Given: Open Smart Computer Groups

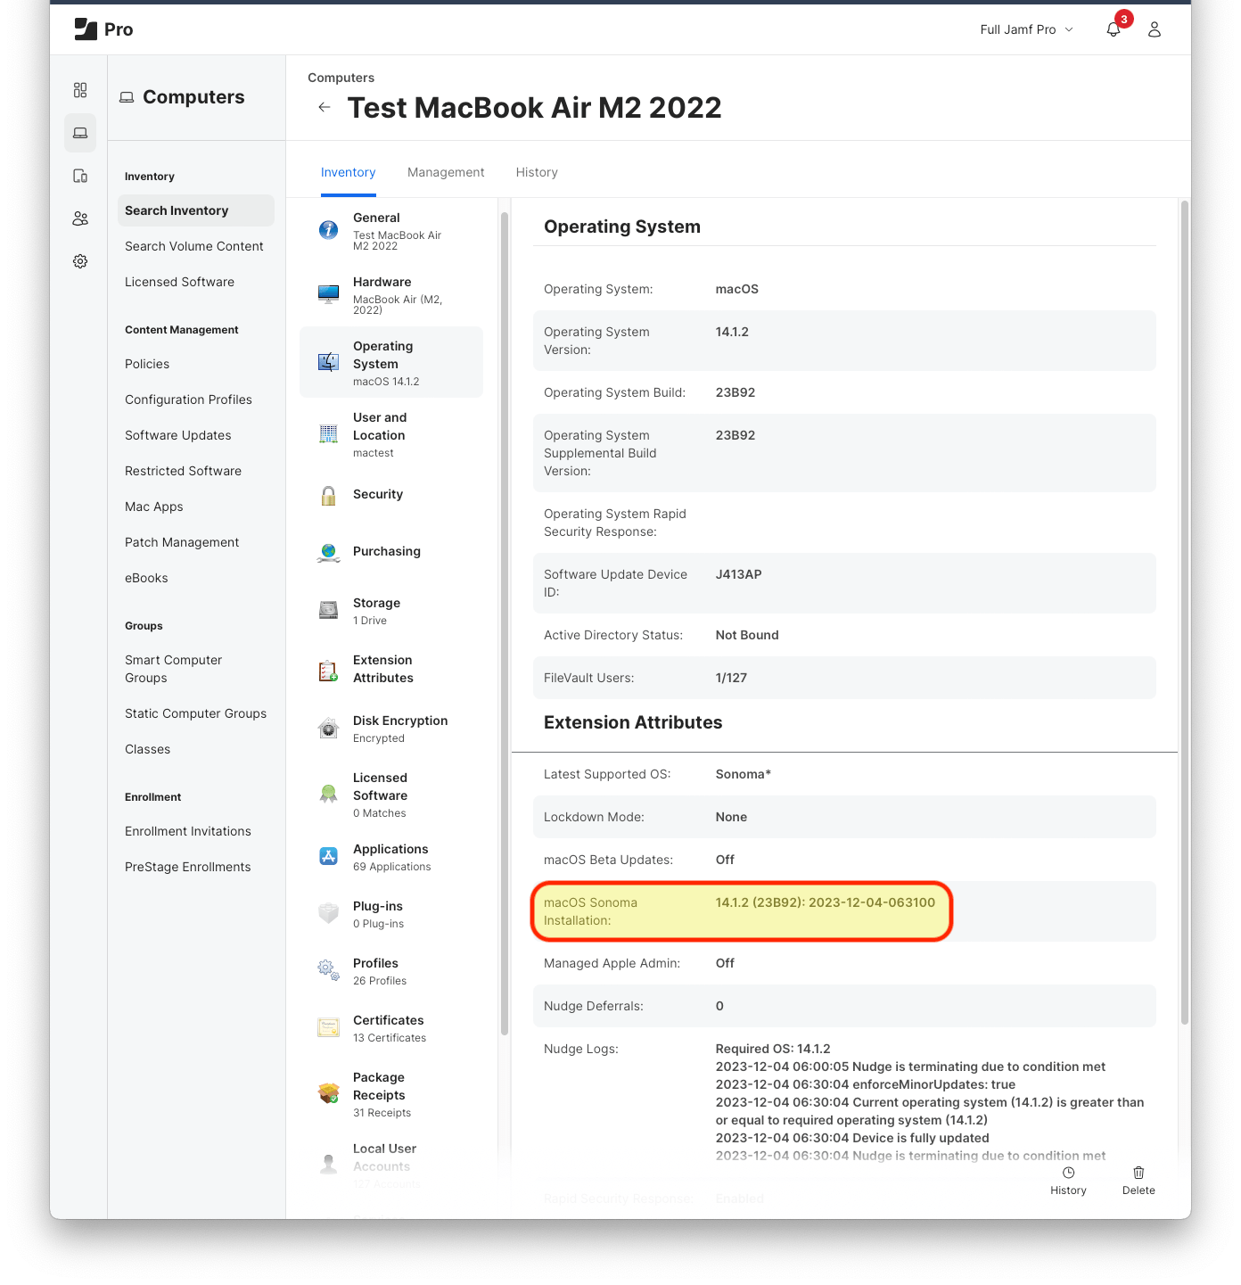Looking at the screenshot, I should point(174,669).
